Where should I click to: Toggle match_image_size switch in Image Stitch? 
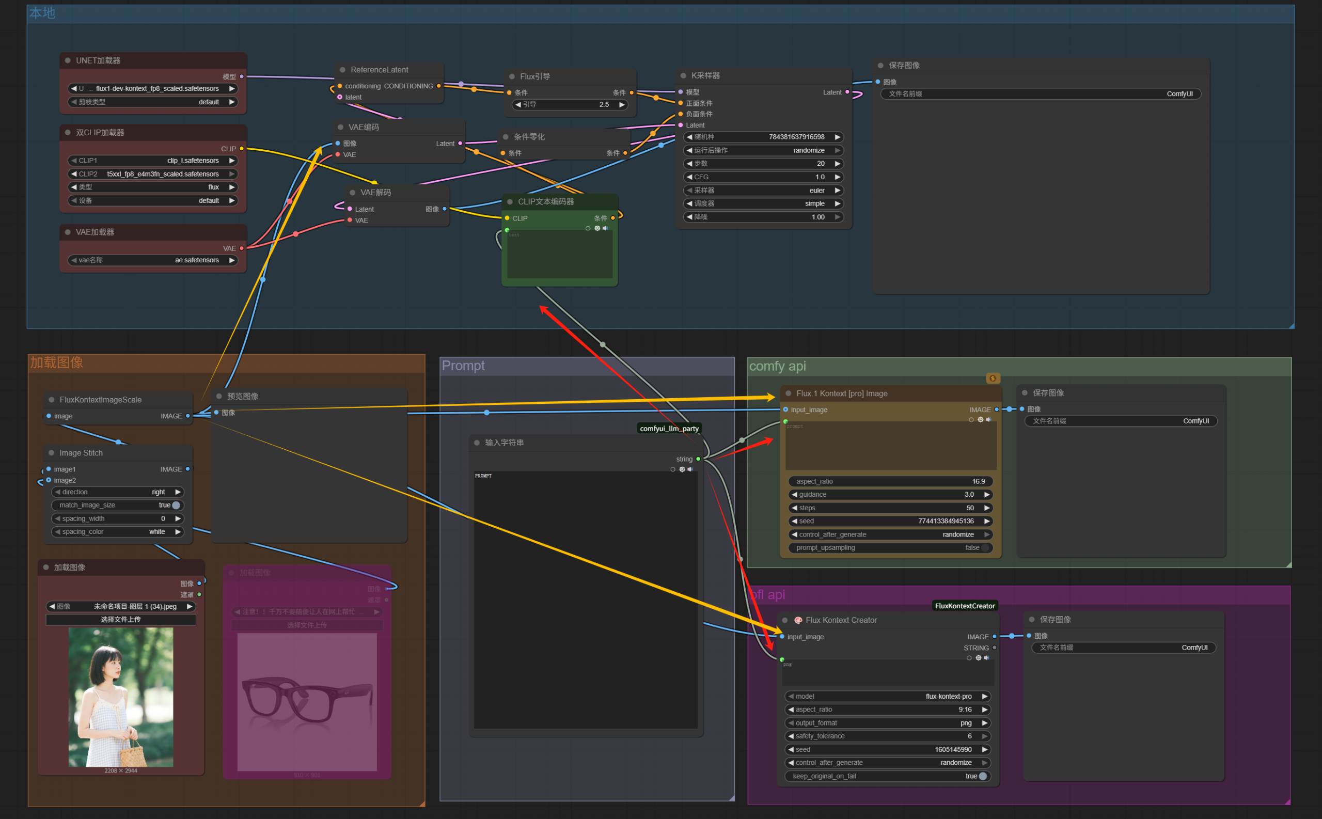pyautogui.click(x=176, y=505)
